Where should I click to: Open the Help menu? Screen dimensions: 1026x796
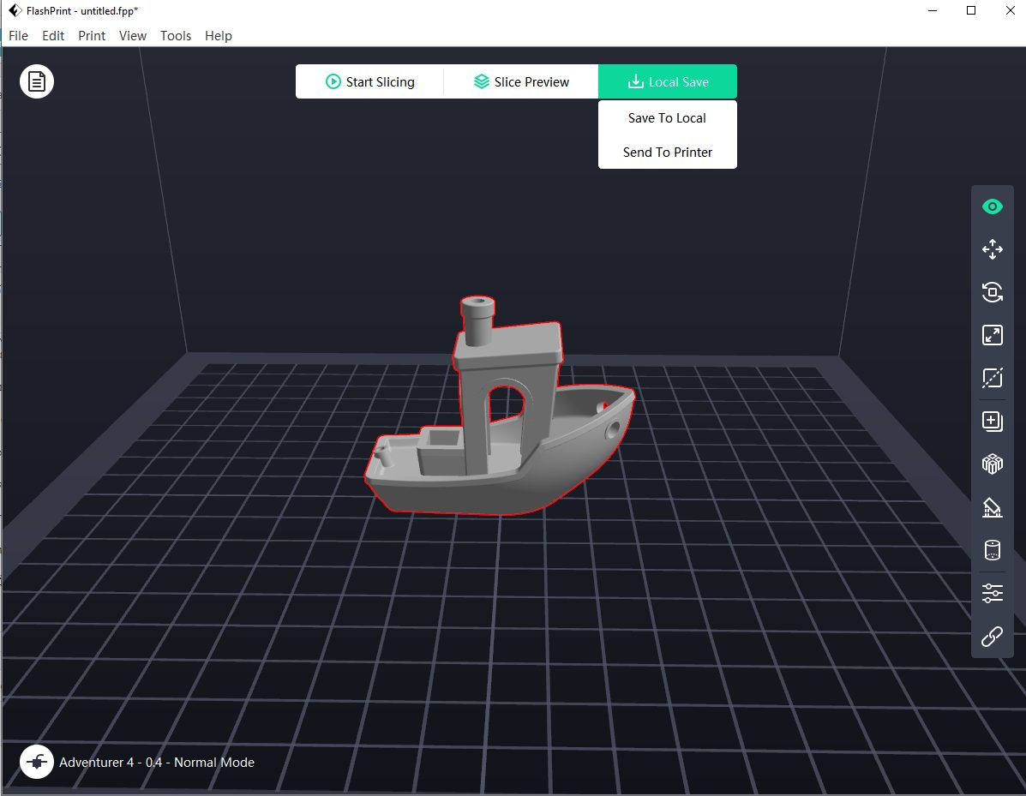[x=219, y=36]
